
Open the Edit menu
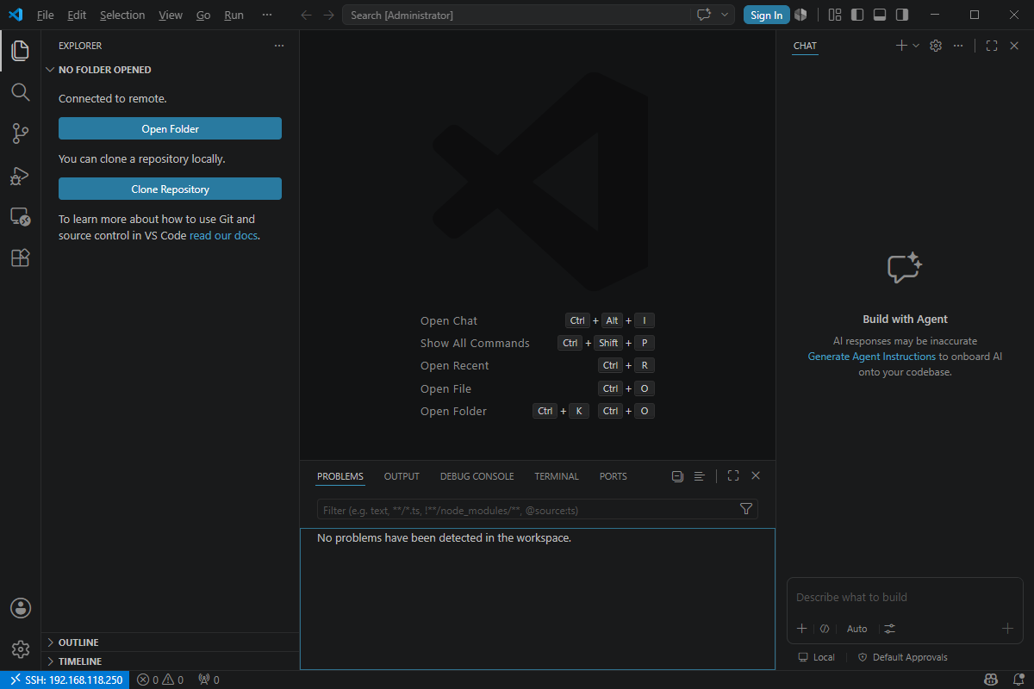click(77, 15)
